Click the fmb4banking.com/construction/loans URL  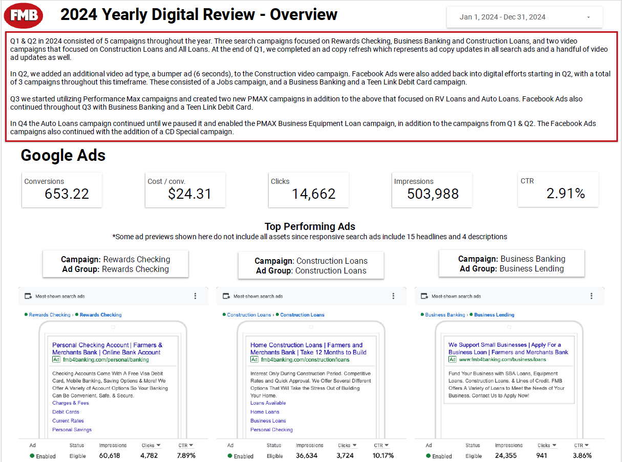[305, 360]
